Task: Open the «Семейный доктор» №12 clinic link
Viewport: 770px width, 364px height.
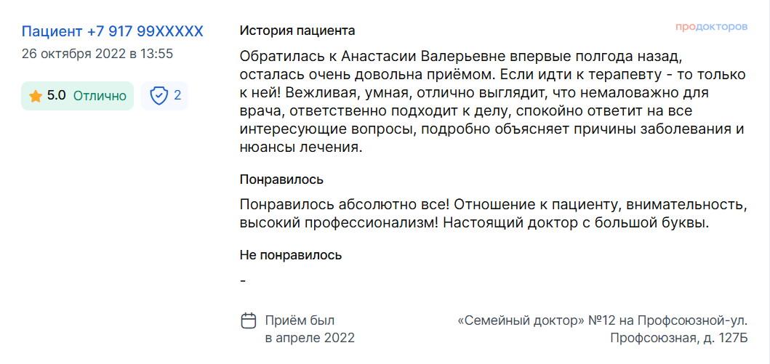Action: [x=603, y=321]
